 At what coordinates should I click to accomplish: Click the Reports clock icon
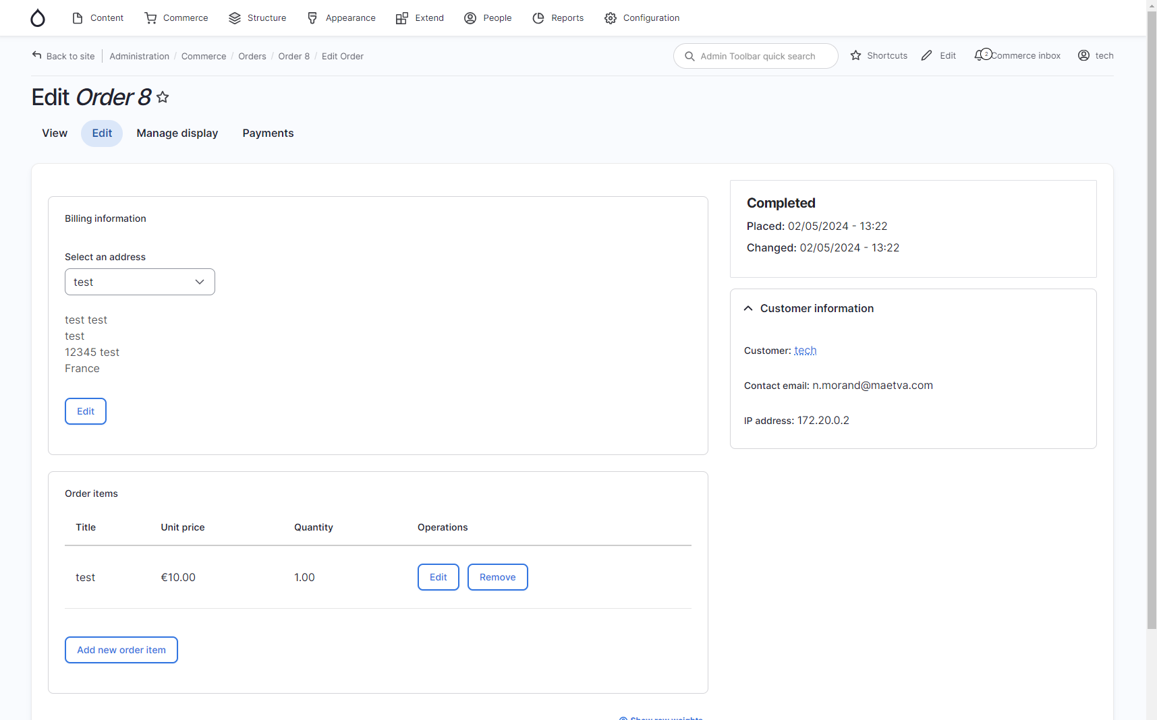click(538, 18)
